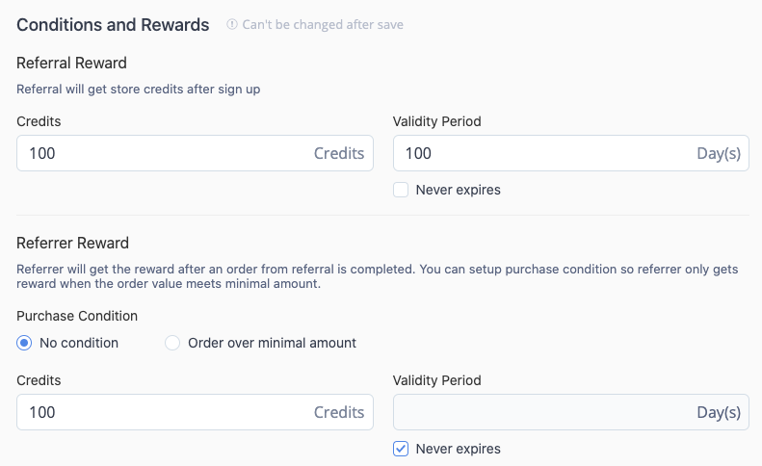Click the Credits suffix in Referral field
The image size is (762, 466).
point(339,153)
